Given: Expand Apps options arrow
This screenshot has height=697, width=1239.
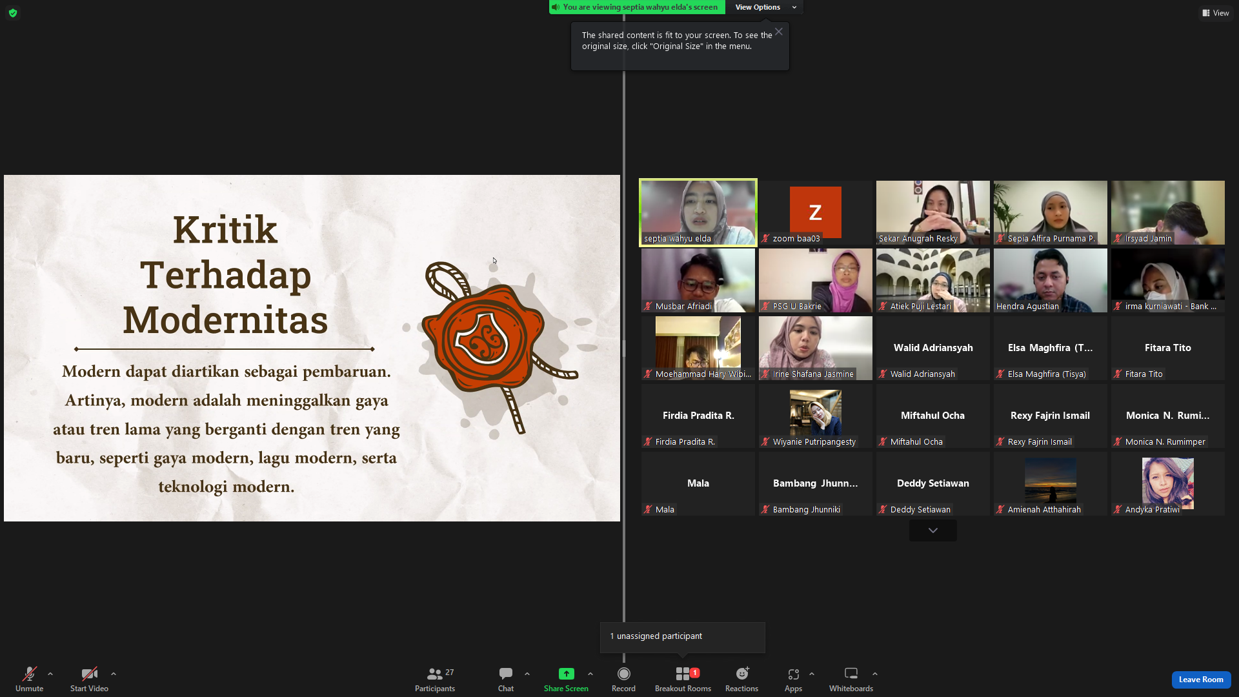Looking at the screenshot, I should tap(812, 674).
